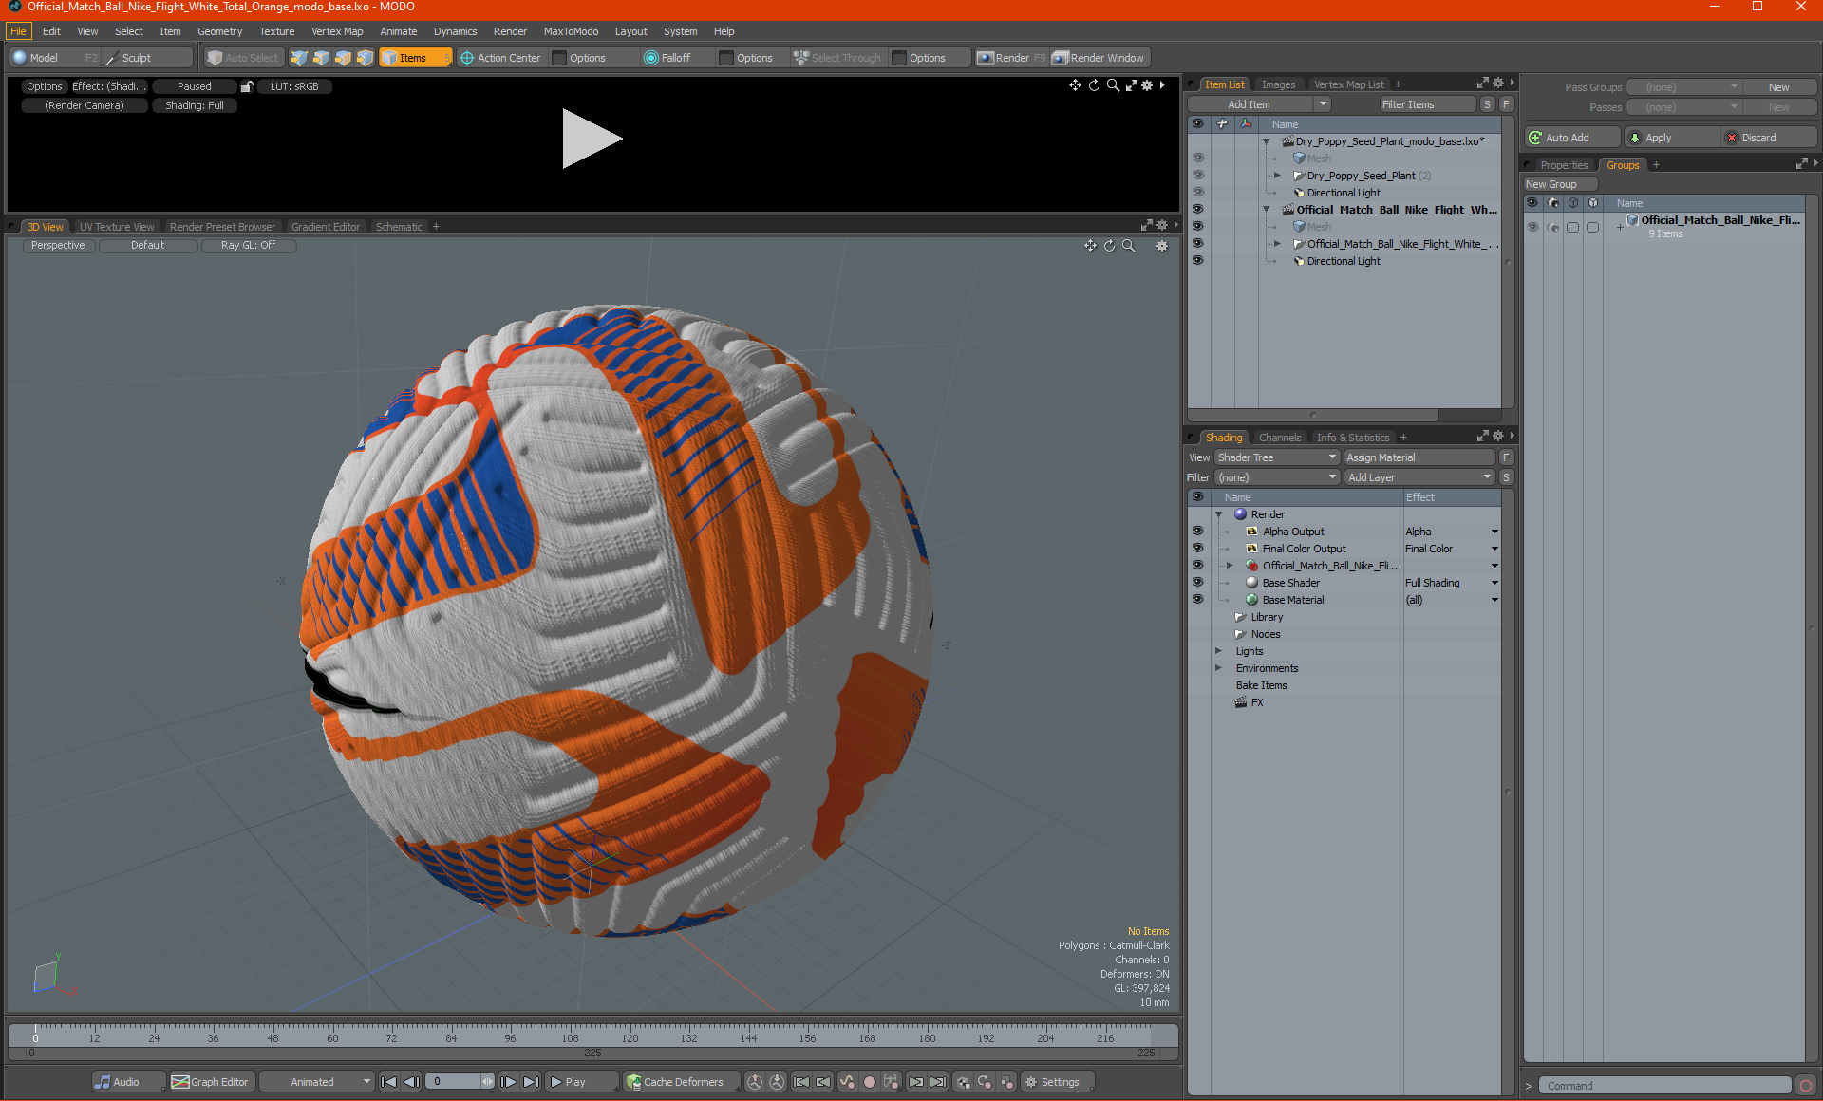Click frame 108 on the timeline ruler
The width and height of the screenshot is (1823, 1101).
[570, 1031]
